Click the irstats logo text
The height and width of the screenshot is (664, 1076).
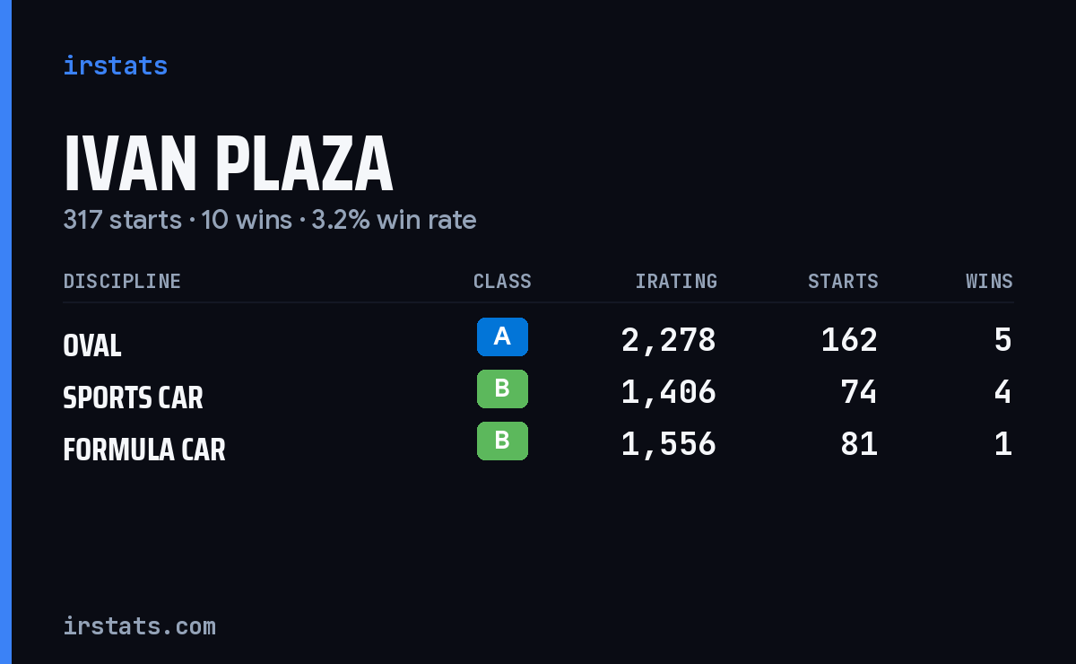coord(115,66)
